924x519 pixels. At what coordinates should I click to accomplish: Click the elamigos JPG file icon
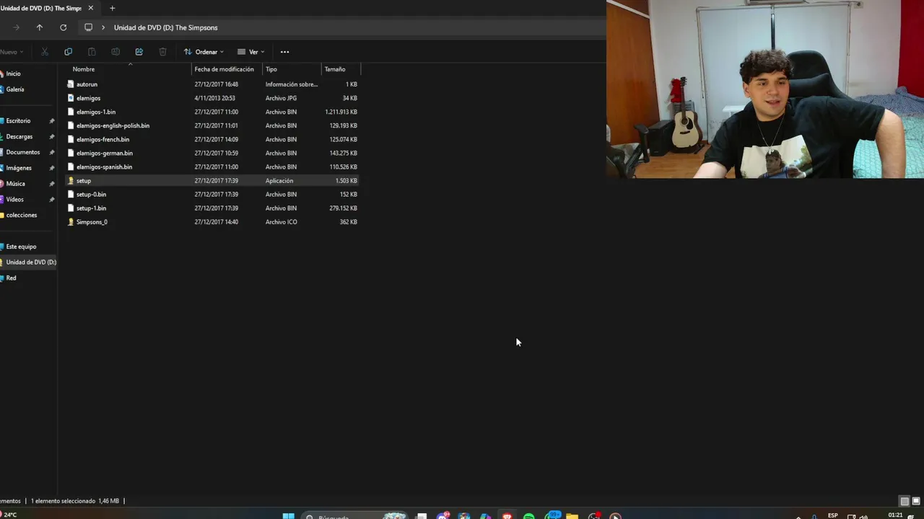coord(71,98)
